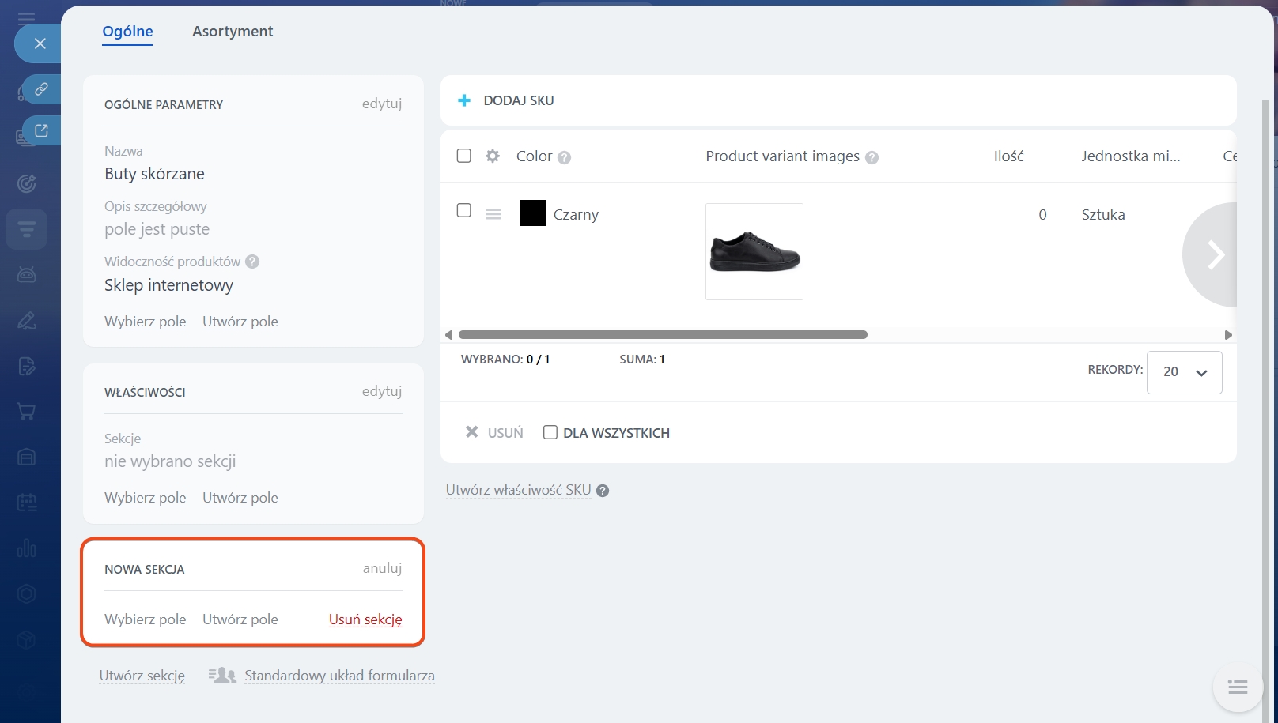Click the plus icon next to Dodaj SKU
Image resolution: width=1278 pixels, height=723 pixels.
point(464,100)
